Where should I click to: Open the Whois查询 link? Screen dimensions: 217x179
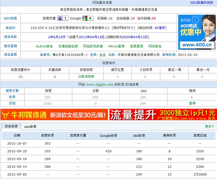116,46
